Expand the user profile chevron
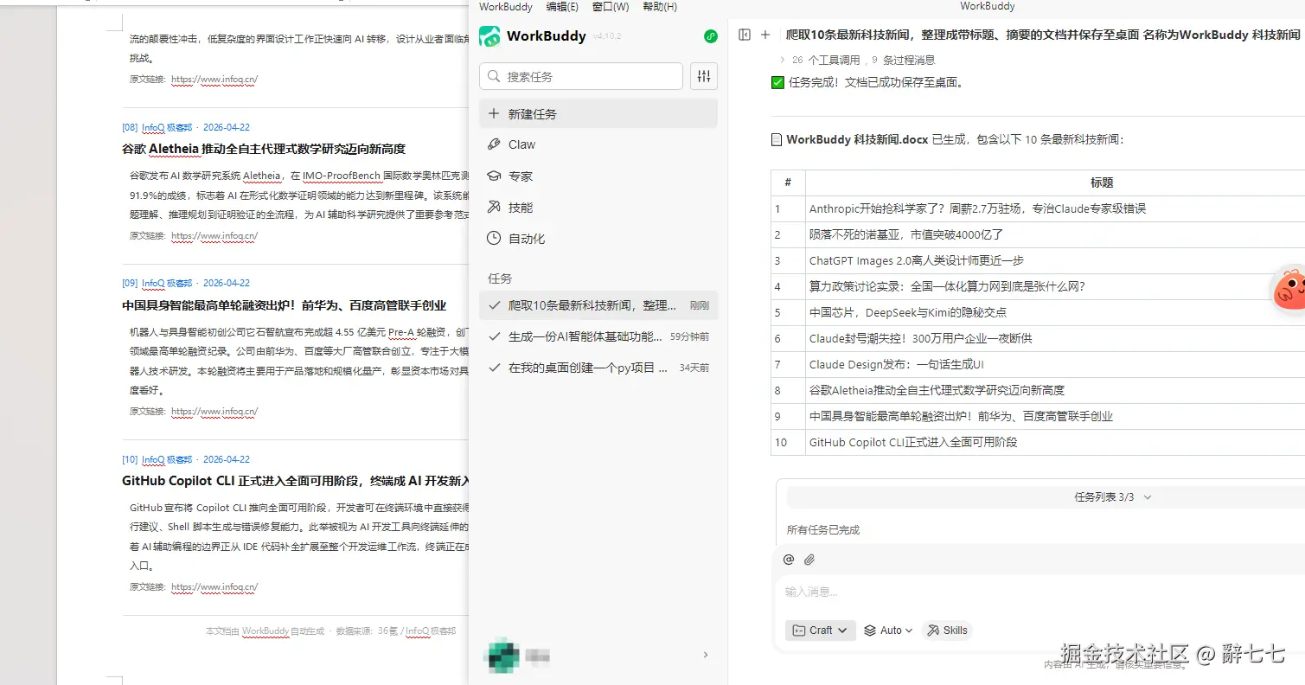The image size is (1305, 685). point(706,655)
